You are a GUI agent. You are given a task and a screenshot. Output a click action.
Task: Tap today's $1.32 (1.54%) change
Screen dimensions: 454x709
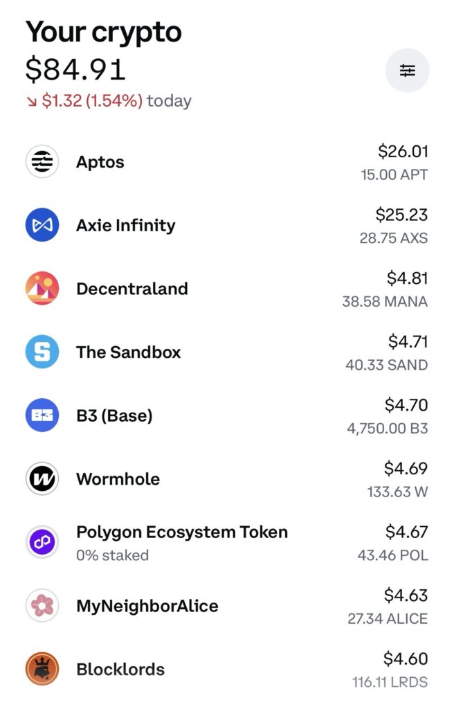click(x=92, y=101)
